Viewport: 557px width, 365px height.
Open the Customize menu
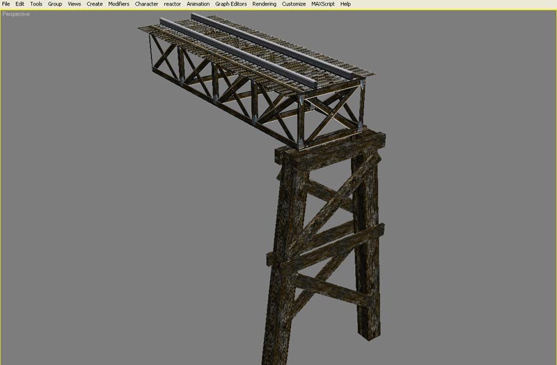294,4
